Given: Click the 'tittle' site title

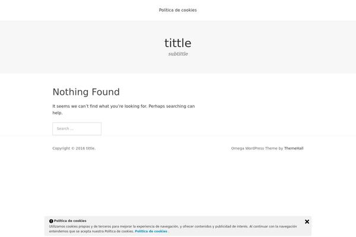Looking at the screenshot, I should (x=177, y=43).
